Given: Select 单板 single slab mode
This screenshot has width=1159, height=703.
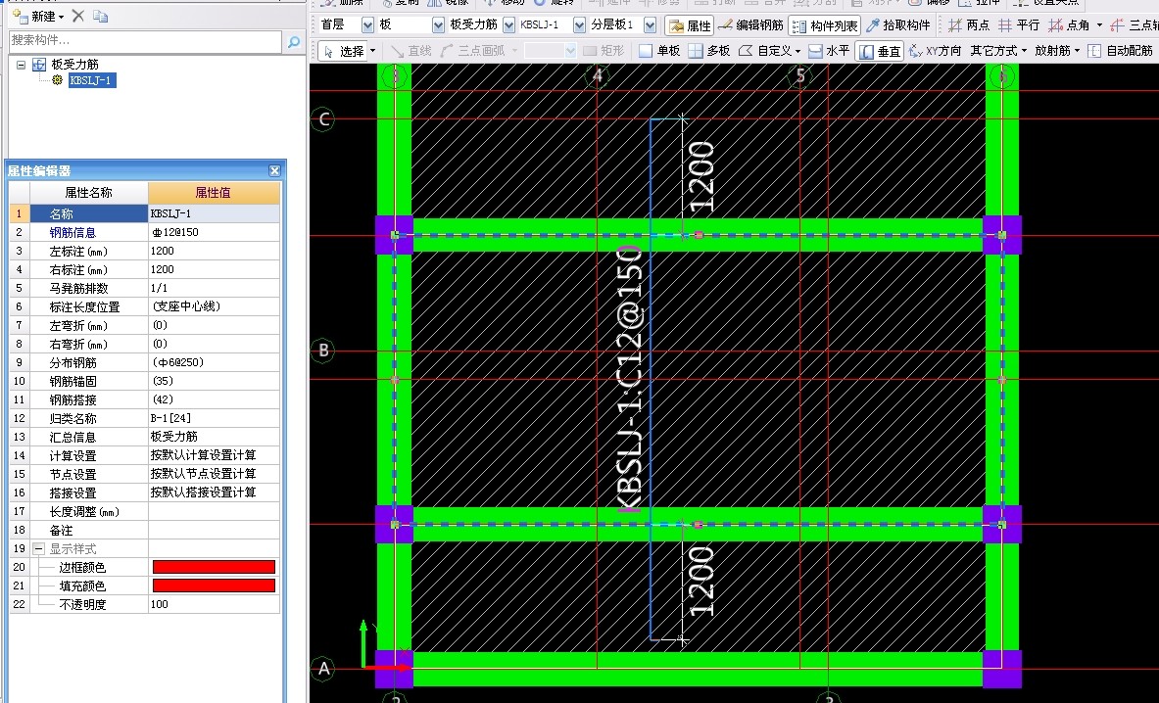Looking at the screenshot, I should pyautogui.click(x=659, y=51).
